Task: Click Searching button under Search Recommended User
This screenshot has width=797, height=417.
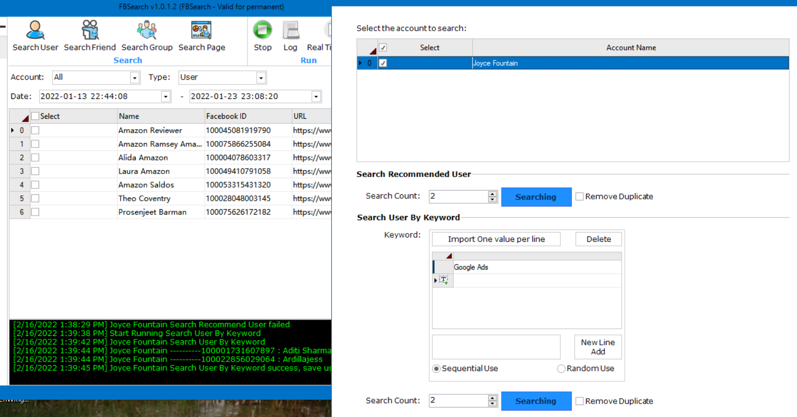Action: [x=536, y=197]
